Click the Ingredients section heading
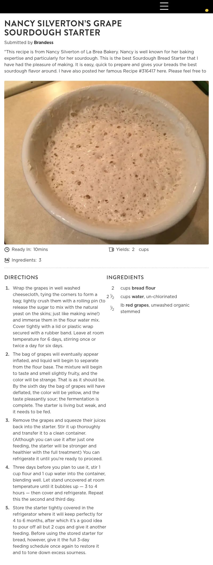The image size is (213, 565). (x=125, y=277)
